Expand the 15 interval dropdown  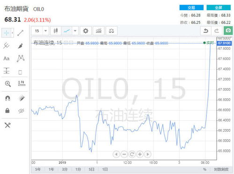pyautogui.click(x=45, y=31)
